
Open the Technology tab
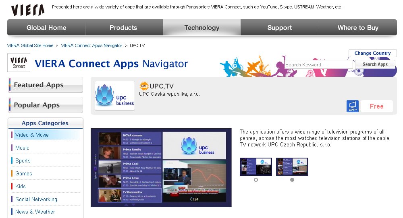202,27
